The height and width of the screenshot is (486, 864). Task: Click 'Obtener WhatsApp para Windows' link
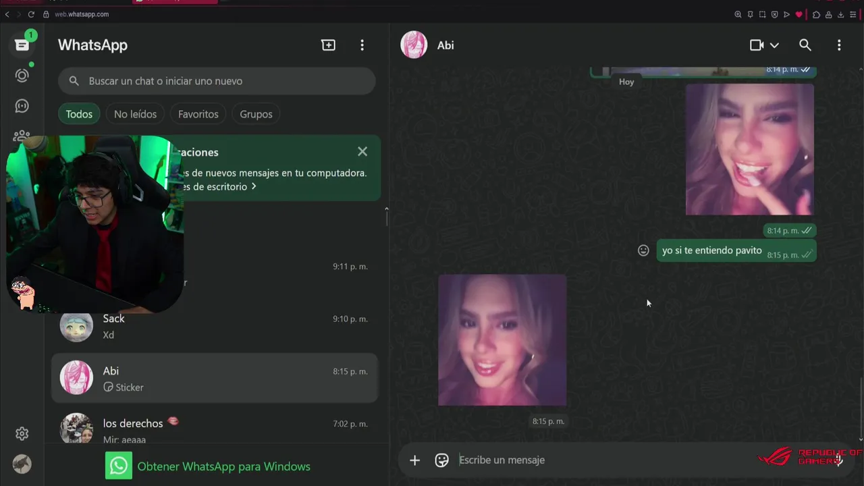pos(223,466)
